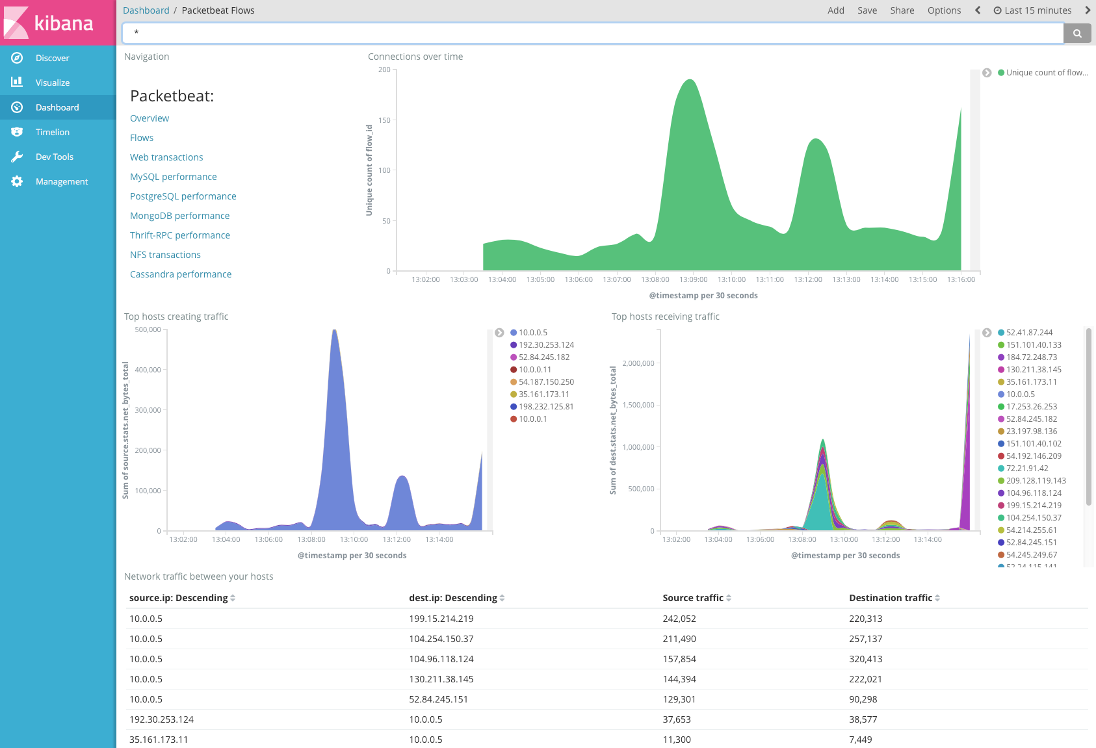Collapse legend of Top hosts receiving traffic
The image size is (1096, 748).
[x=987, y=333]
